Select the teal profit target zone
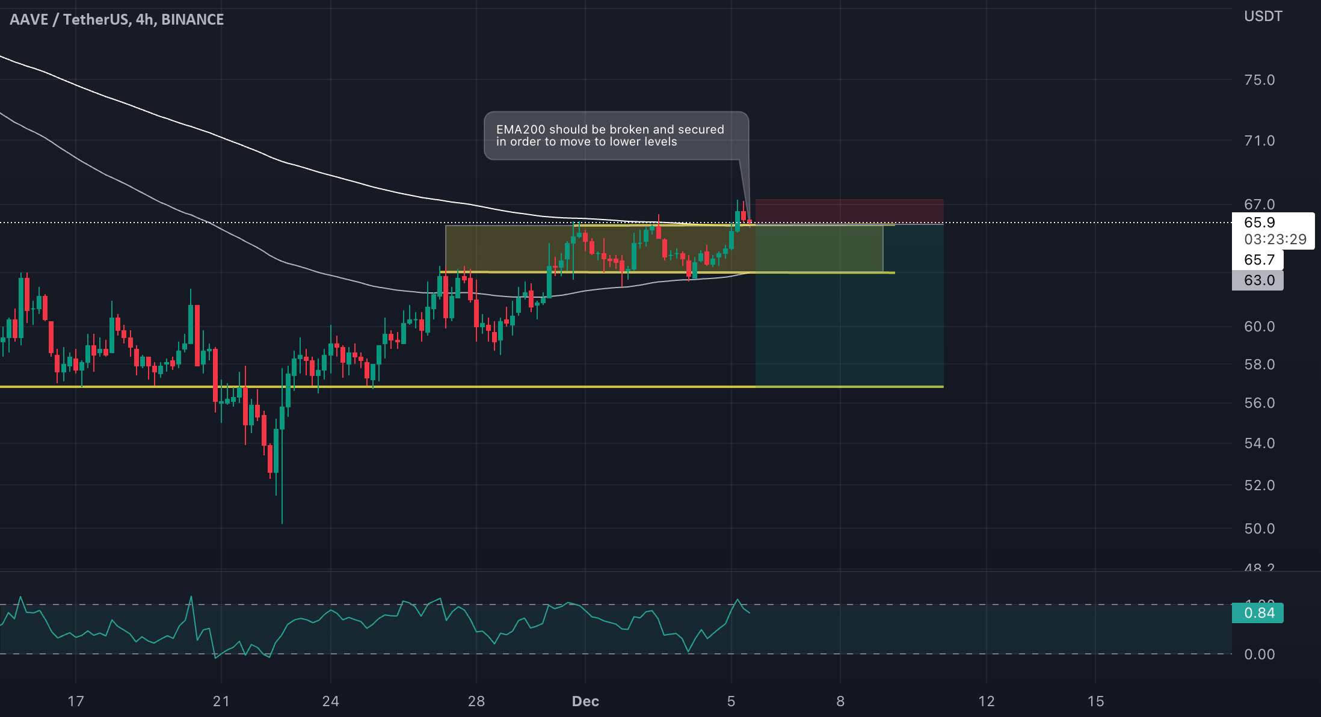 pyautogui.click(x=849, y=305)
